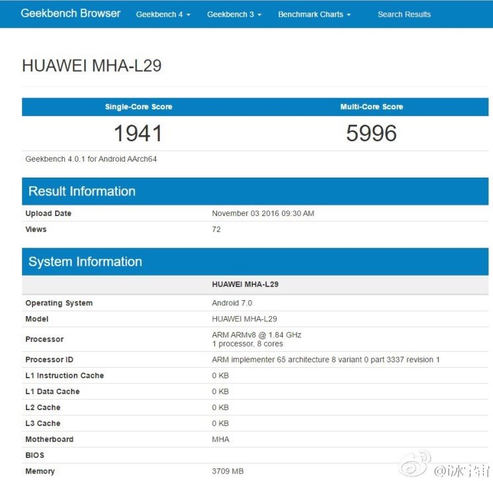Select the views count 72
Image resolution: width=493 pixels, height=481 pixels.
point(216,229)
